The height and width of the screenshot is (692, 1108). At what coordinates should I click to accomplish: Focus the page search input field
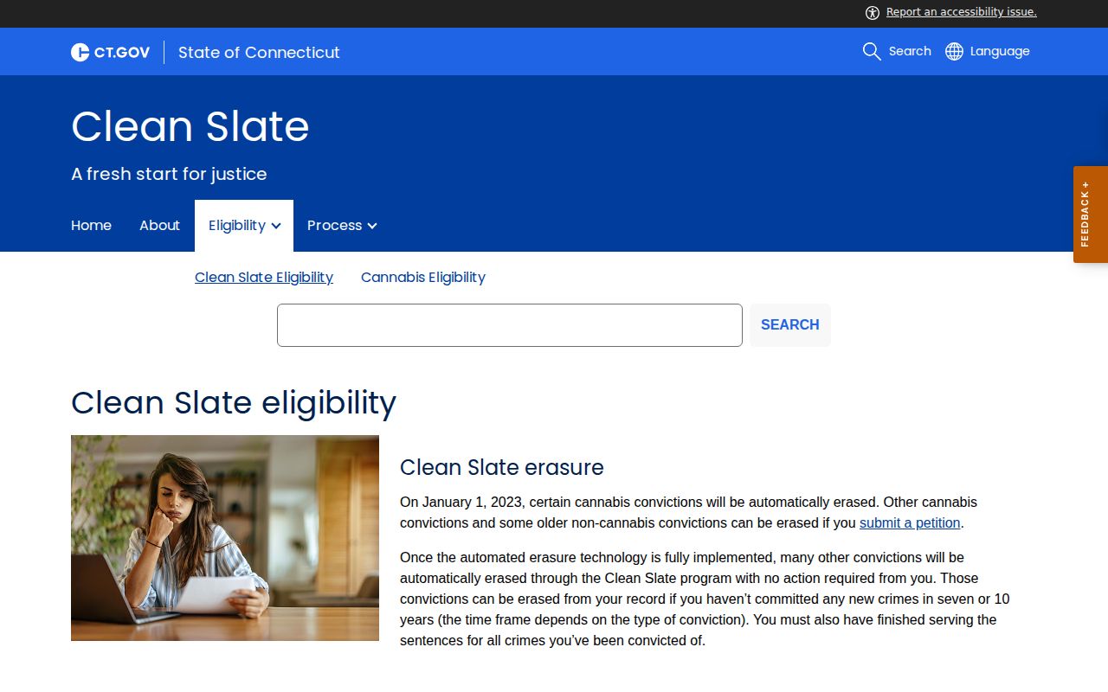[x=510, y=325]
